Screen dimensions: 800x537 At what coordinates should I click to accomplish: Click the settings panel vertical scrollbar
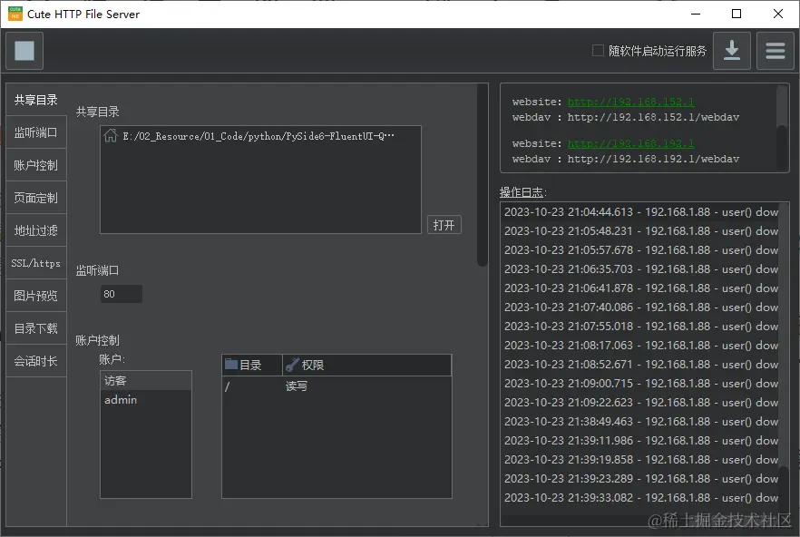pyautogui.click(x=483, y=175)
